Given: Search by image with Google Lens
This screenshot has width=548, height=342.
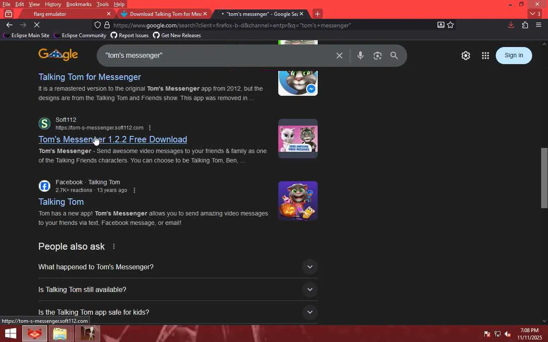Looking at the screenshot, I should click(x=377, y=56).
